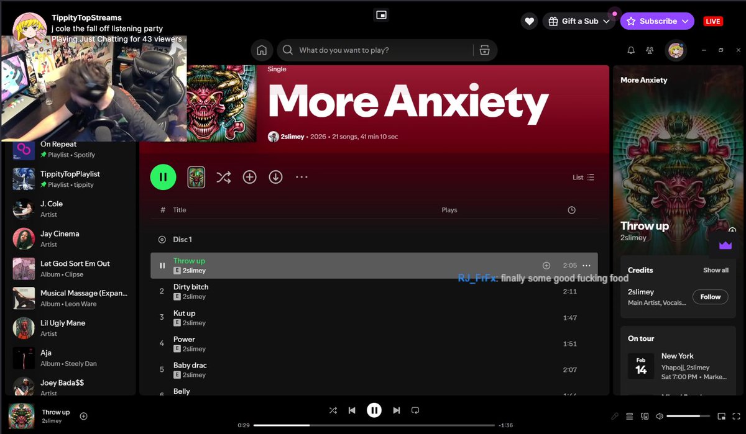This screenshot has height=434, width=746.
Task: Open the picture-in-picture icon at the top center
Action: [x=382, y=15]
